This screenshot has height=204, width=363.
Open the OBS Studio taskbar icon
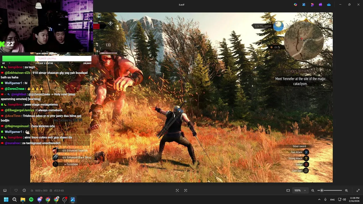click(x=65, y=199)
